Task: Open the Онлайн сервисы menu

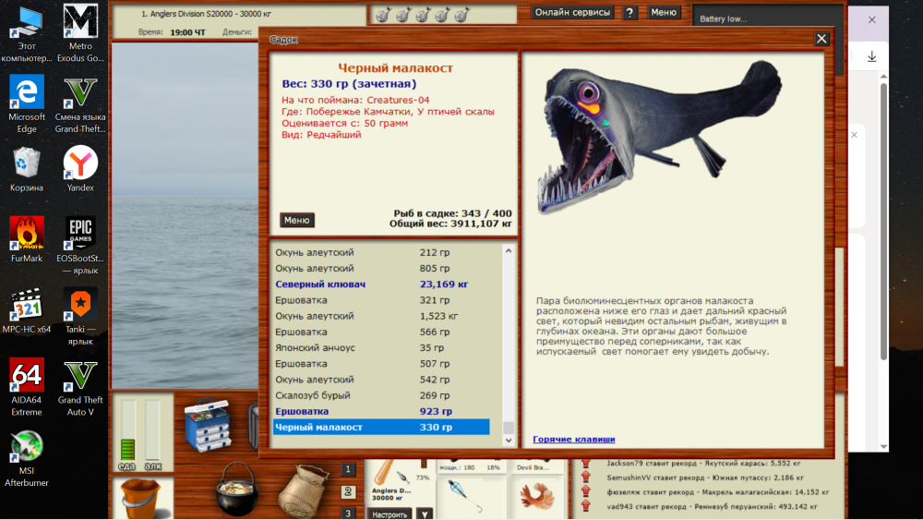Action: pos(573,13)
